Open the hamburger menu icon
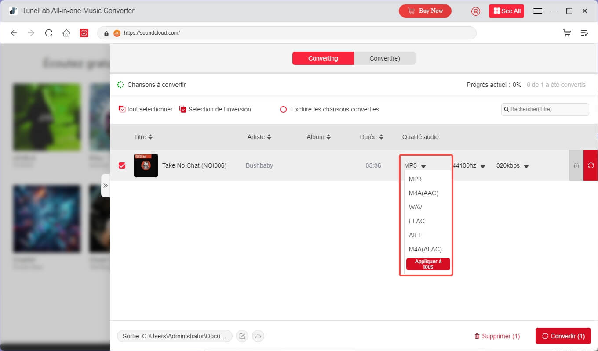 click(x=537, y=11)
